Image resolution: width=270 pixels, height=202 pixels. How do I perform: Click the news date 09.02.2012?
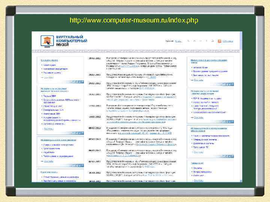94,128
